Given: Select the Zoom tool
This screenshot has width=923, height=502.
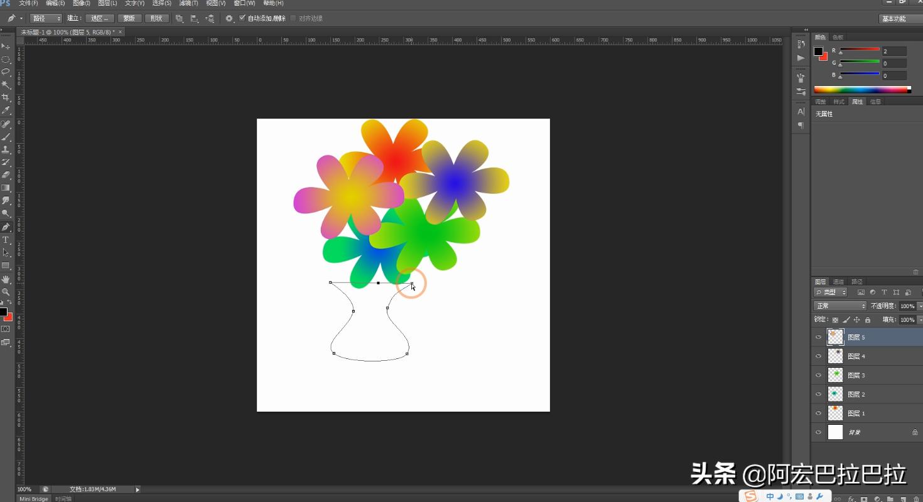Looking at the screenshot, I should (6, 291).
